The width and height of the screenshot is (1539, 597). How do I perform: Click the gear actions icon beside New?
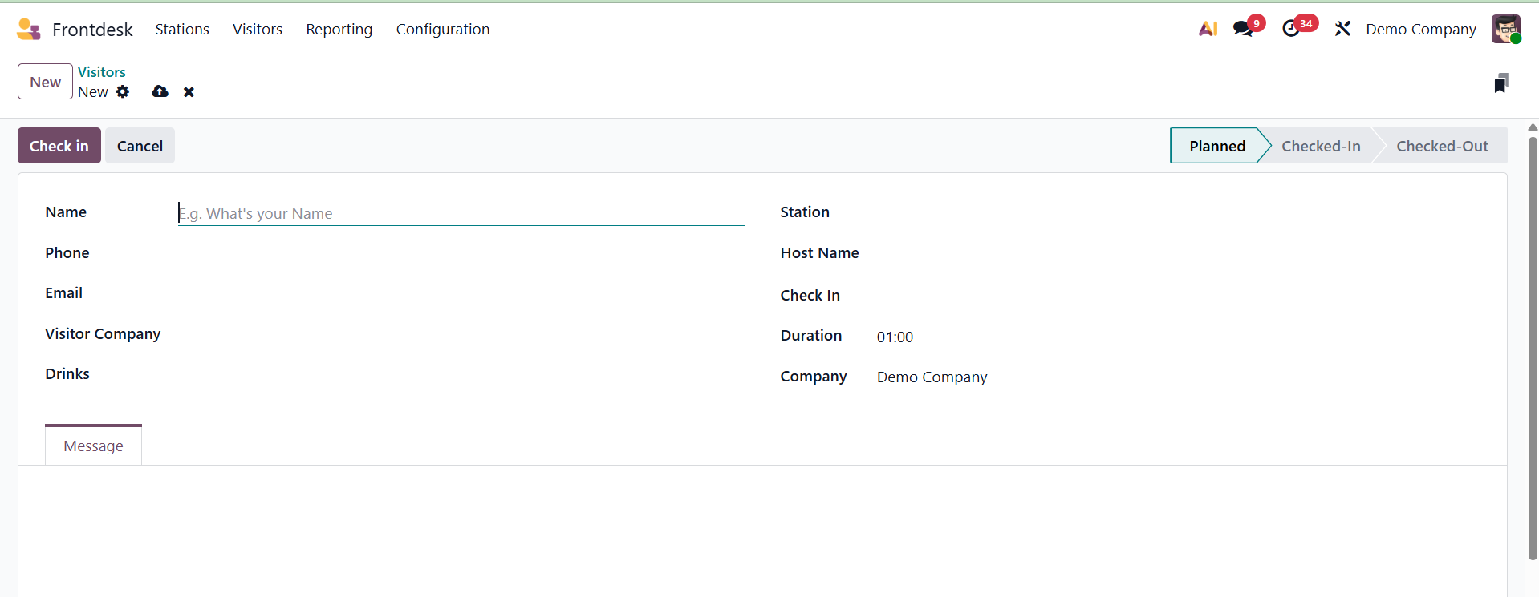(123, 92)
